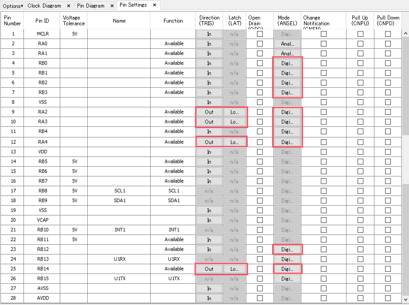This screenshot has height=305, width=409.
Task: Toggle RA2 direction Out button
Action: tap(209, 112)
